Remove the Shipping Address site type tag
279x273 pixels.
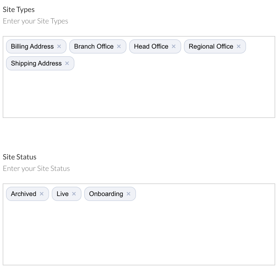click(x=67, y=63)
